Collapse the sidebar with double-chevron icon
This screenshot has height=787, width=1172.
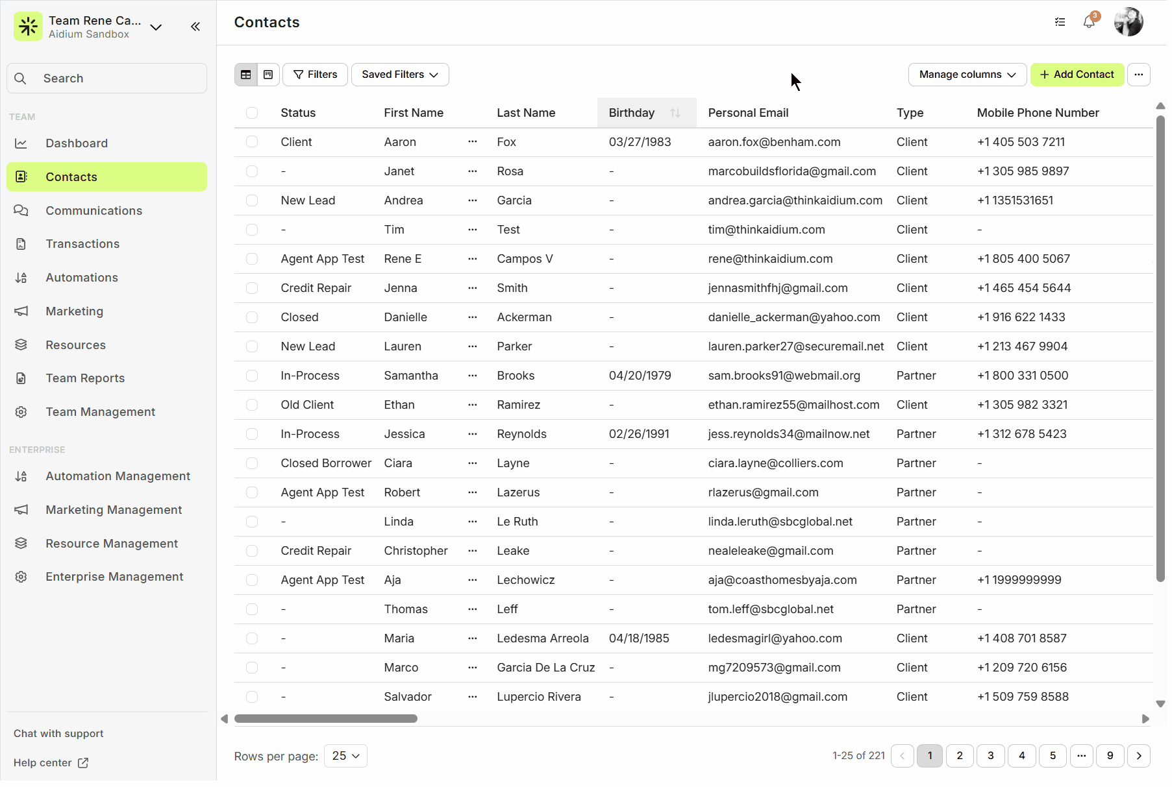[195, 27]
